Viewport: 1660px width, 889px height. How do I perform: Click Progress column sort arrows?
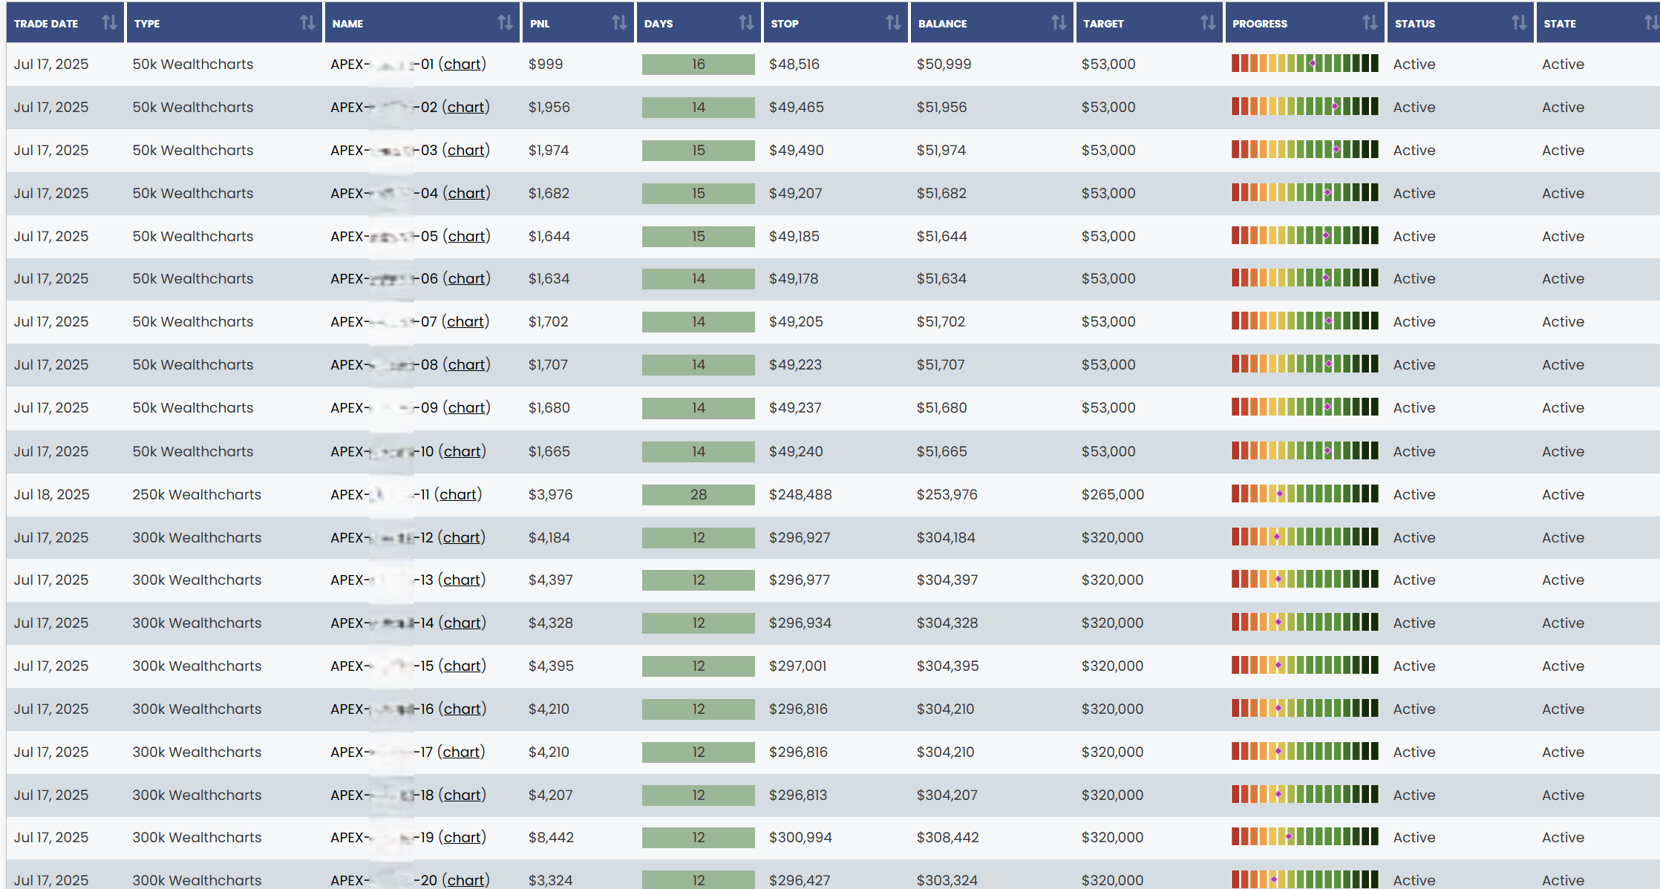(1370, 23)
